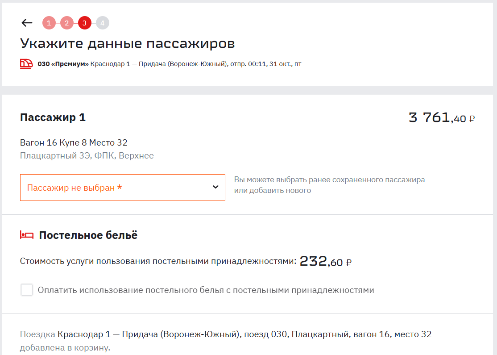The height and width of the screenshot is (355, 497).
Task: Click the trip added to cart message
Action: [225, 341]
